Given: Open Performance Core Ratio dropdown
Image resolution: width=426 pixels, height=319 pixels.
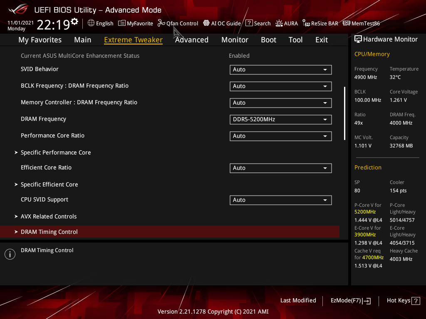Looking at the screenshot, I should coord(281,136).
